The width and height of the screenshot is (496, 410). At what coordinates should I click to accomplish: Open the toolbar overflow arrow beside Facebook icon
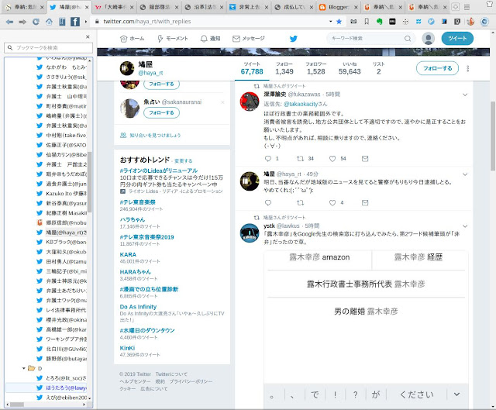pos(86,22)
